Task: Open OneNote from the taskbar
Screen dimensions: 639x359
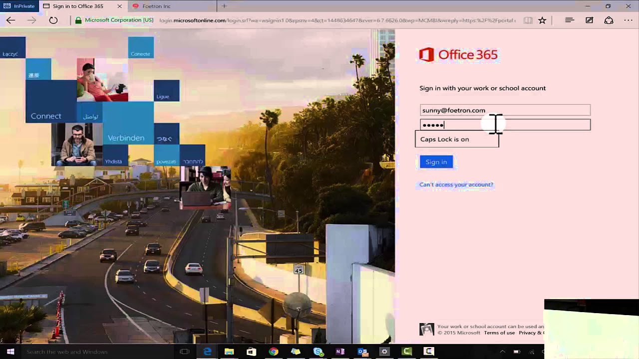Action: (340, 352)
